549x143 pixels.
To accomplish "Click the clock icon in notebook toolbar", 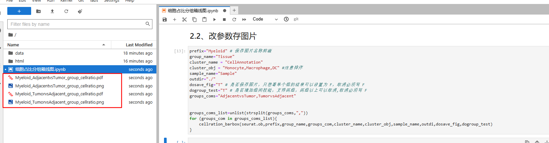I will 286,19.
